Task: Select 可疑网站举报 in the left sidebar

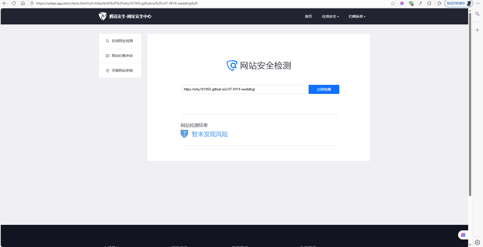Action: pos(120,70)
